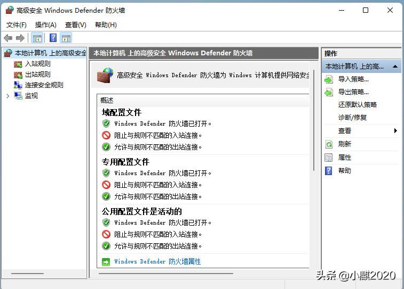Click the 概述 section header
The image size is (404, 289).
click(x=107, y=101)
